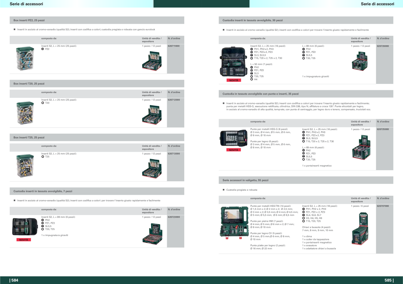This screenshot has width=403, height=284.
Task: Click '1 x portainserti magnetico' in 35 pezzi set
Action: [317, 166]
